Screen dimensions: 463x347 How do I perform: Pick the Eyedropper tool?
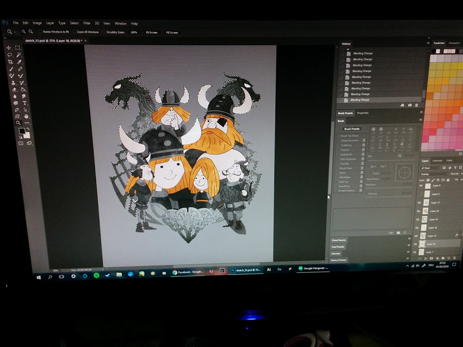[x=20, y=62]
